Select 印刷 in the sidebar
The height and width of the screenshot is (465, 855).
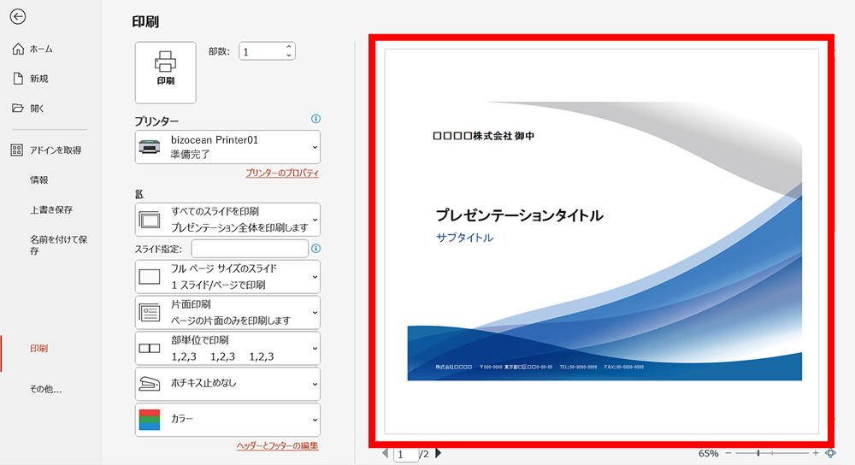(38, 349)
